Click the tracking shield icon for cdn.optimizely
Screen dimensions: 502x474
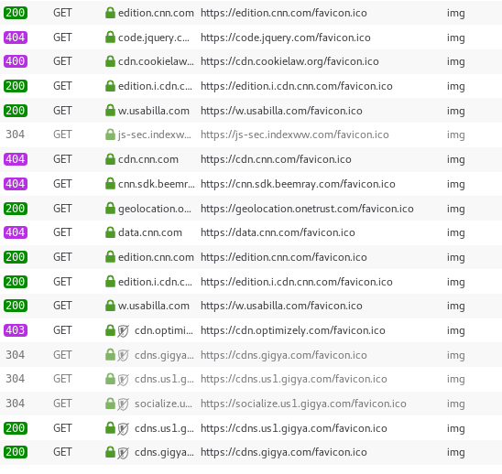click(123, 331)
